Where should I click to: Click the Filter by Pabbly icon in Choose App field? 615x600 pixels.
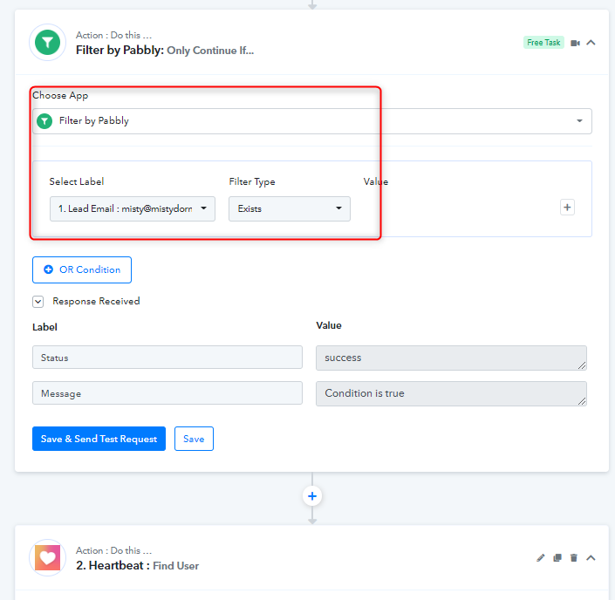[44, 121]
